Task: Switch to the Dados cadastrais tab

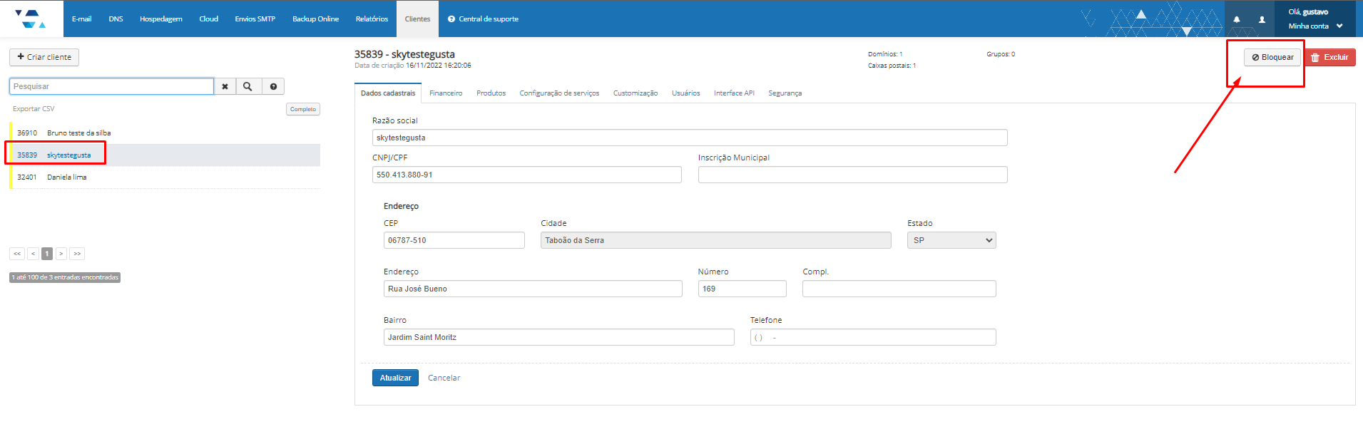Action: 388,93
